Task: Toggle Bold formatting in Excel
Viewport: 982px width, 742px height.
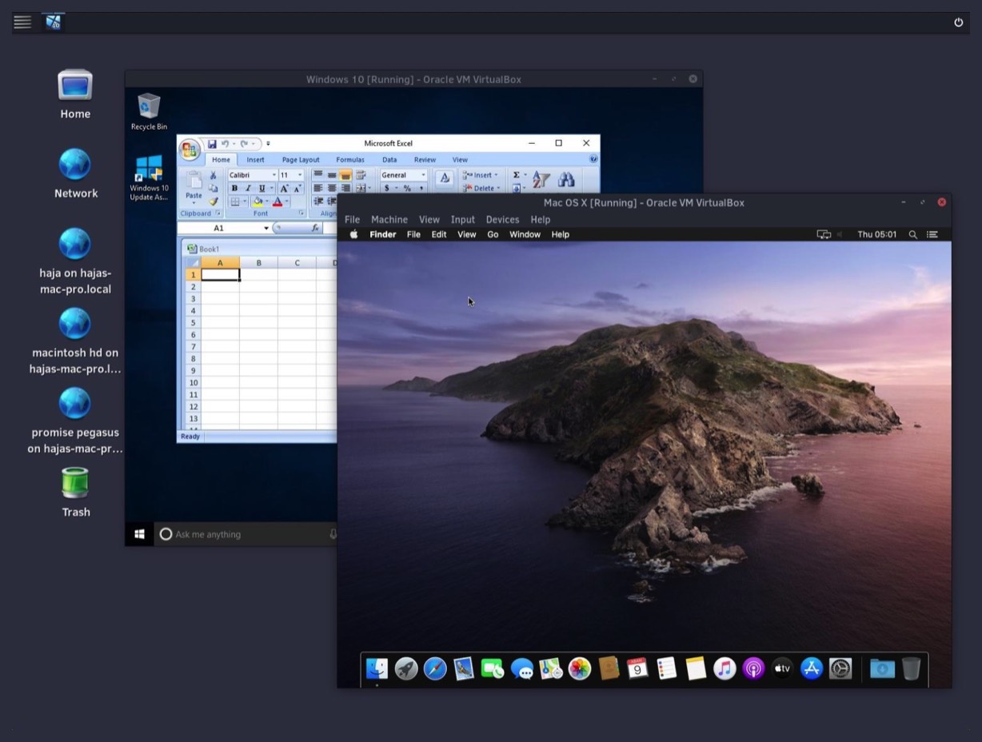Action: [x=234, y=189]
